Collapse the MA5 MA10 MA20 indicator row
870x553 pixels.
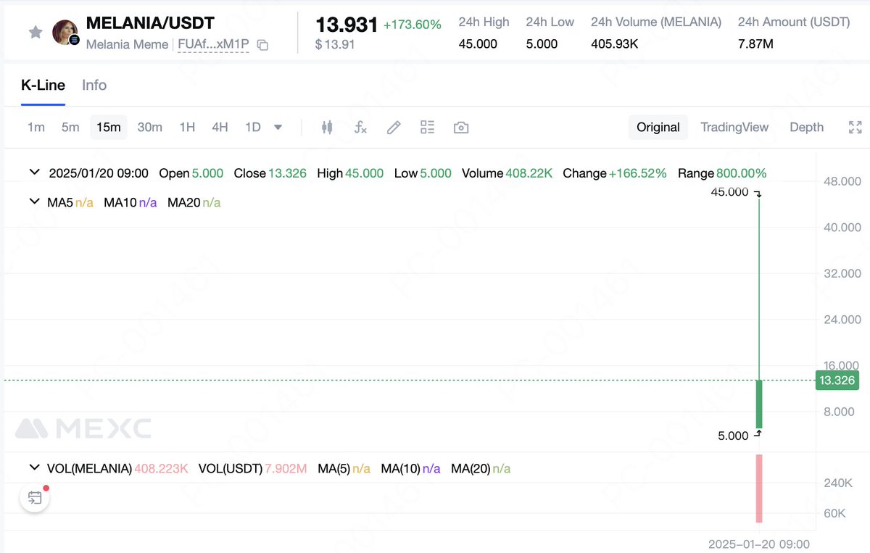click(34, 201)
